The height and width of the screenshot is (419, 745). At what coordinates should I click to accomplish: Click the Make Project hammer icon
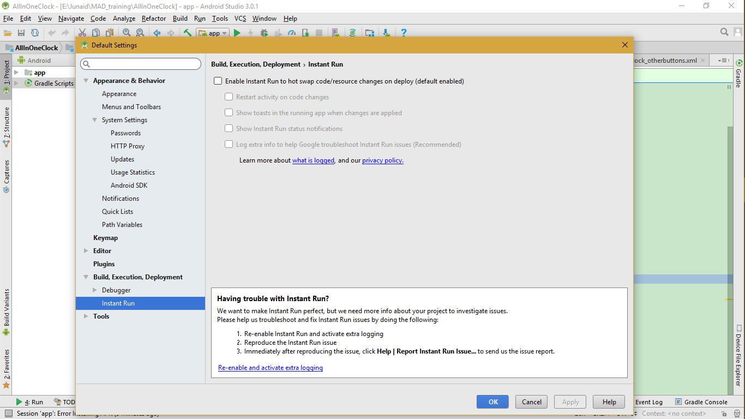[187, 33]
